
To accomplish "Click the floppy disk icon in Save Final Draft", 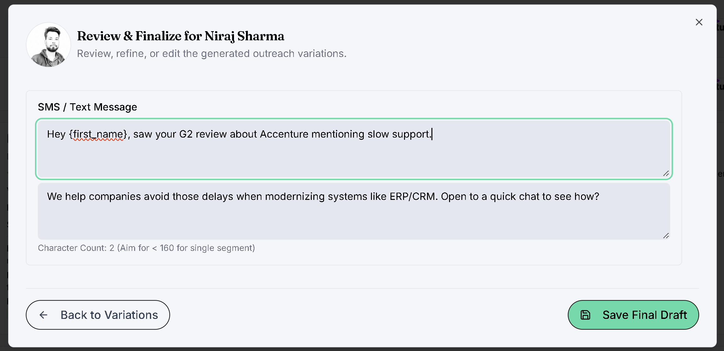I will tap(585, 315).
